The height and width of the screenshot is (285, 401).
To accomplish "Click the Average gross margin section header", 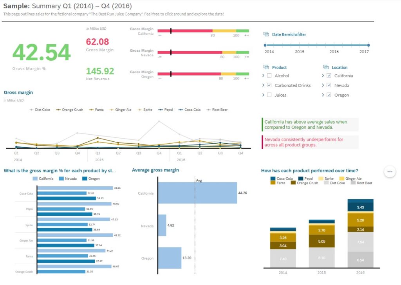I will pyautogui.click(x=155, y=170).
